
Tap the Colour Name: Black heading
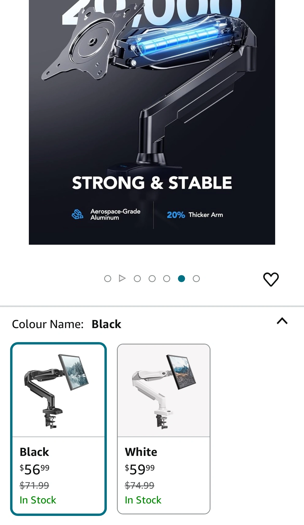coord(67,324)
